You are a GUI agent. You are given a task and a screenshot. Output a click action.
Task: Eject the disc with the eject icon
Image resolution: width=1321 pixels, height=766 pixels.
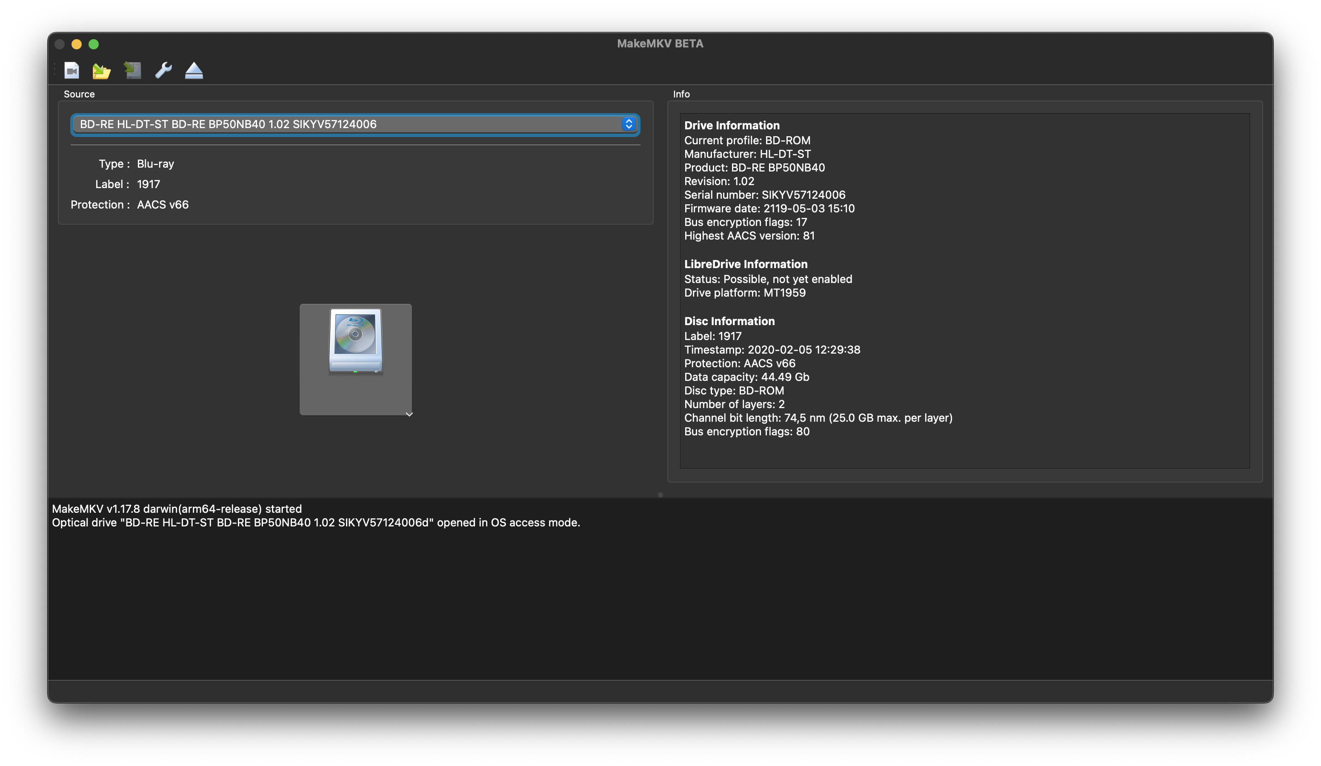click(194, 70)
